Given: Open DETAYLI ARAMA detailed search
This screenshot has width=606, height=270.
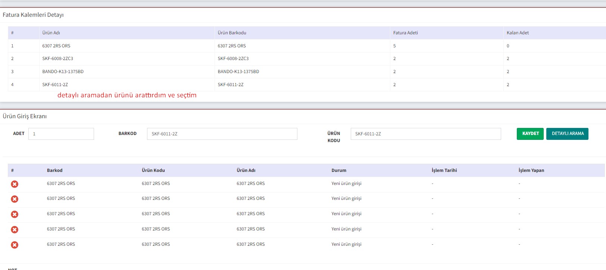Looking at the screenshot, I should [x=567, y=134].
